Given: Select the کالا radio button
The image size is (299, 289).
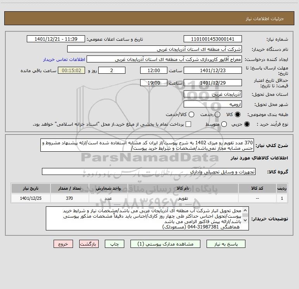Looking at the screenshot, I should click(x=238, y=114).
